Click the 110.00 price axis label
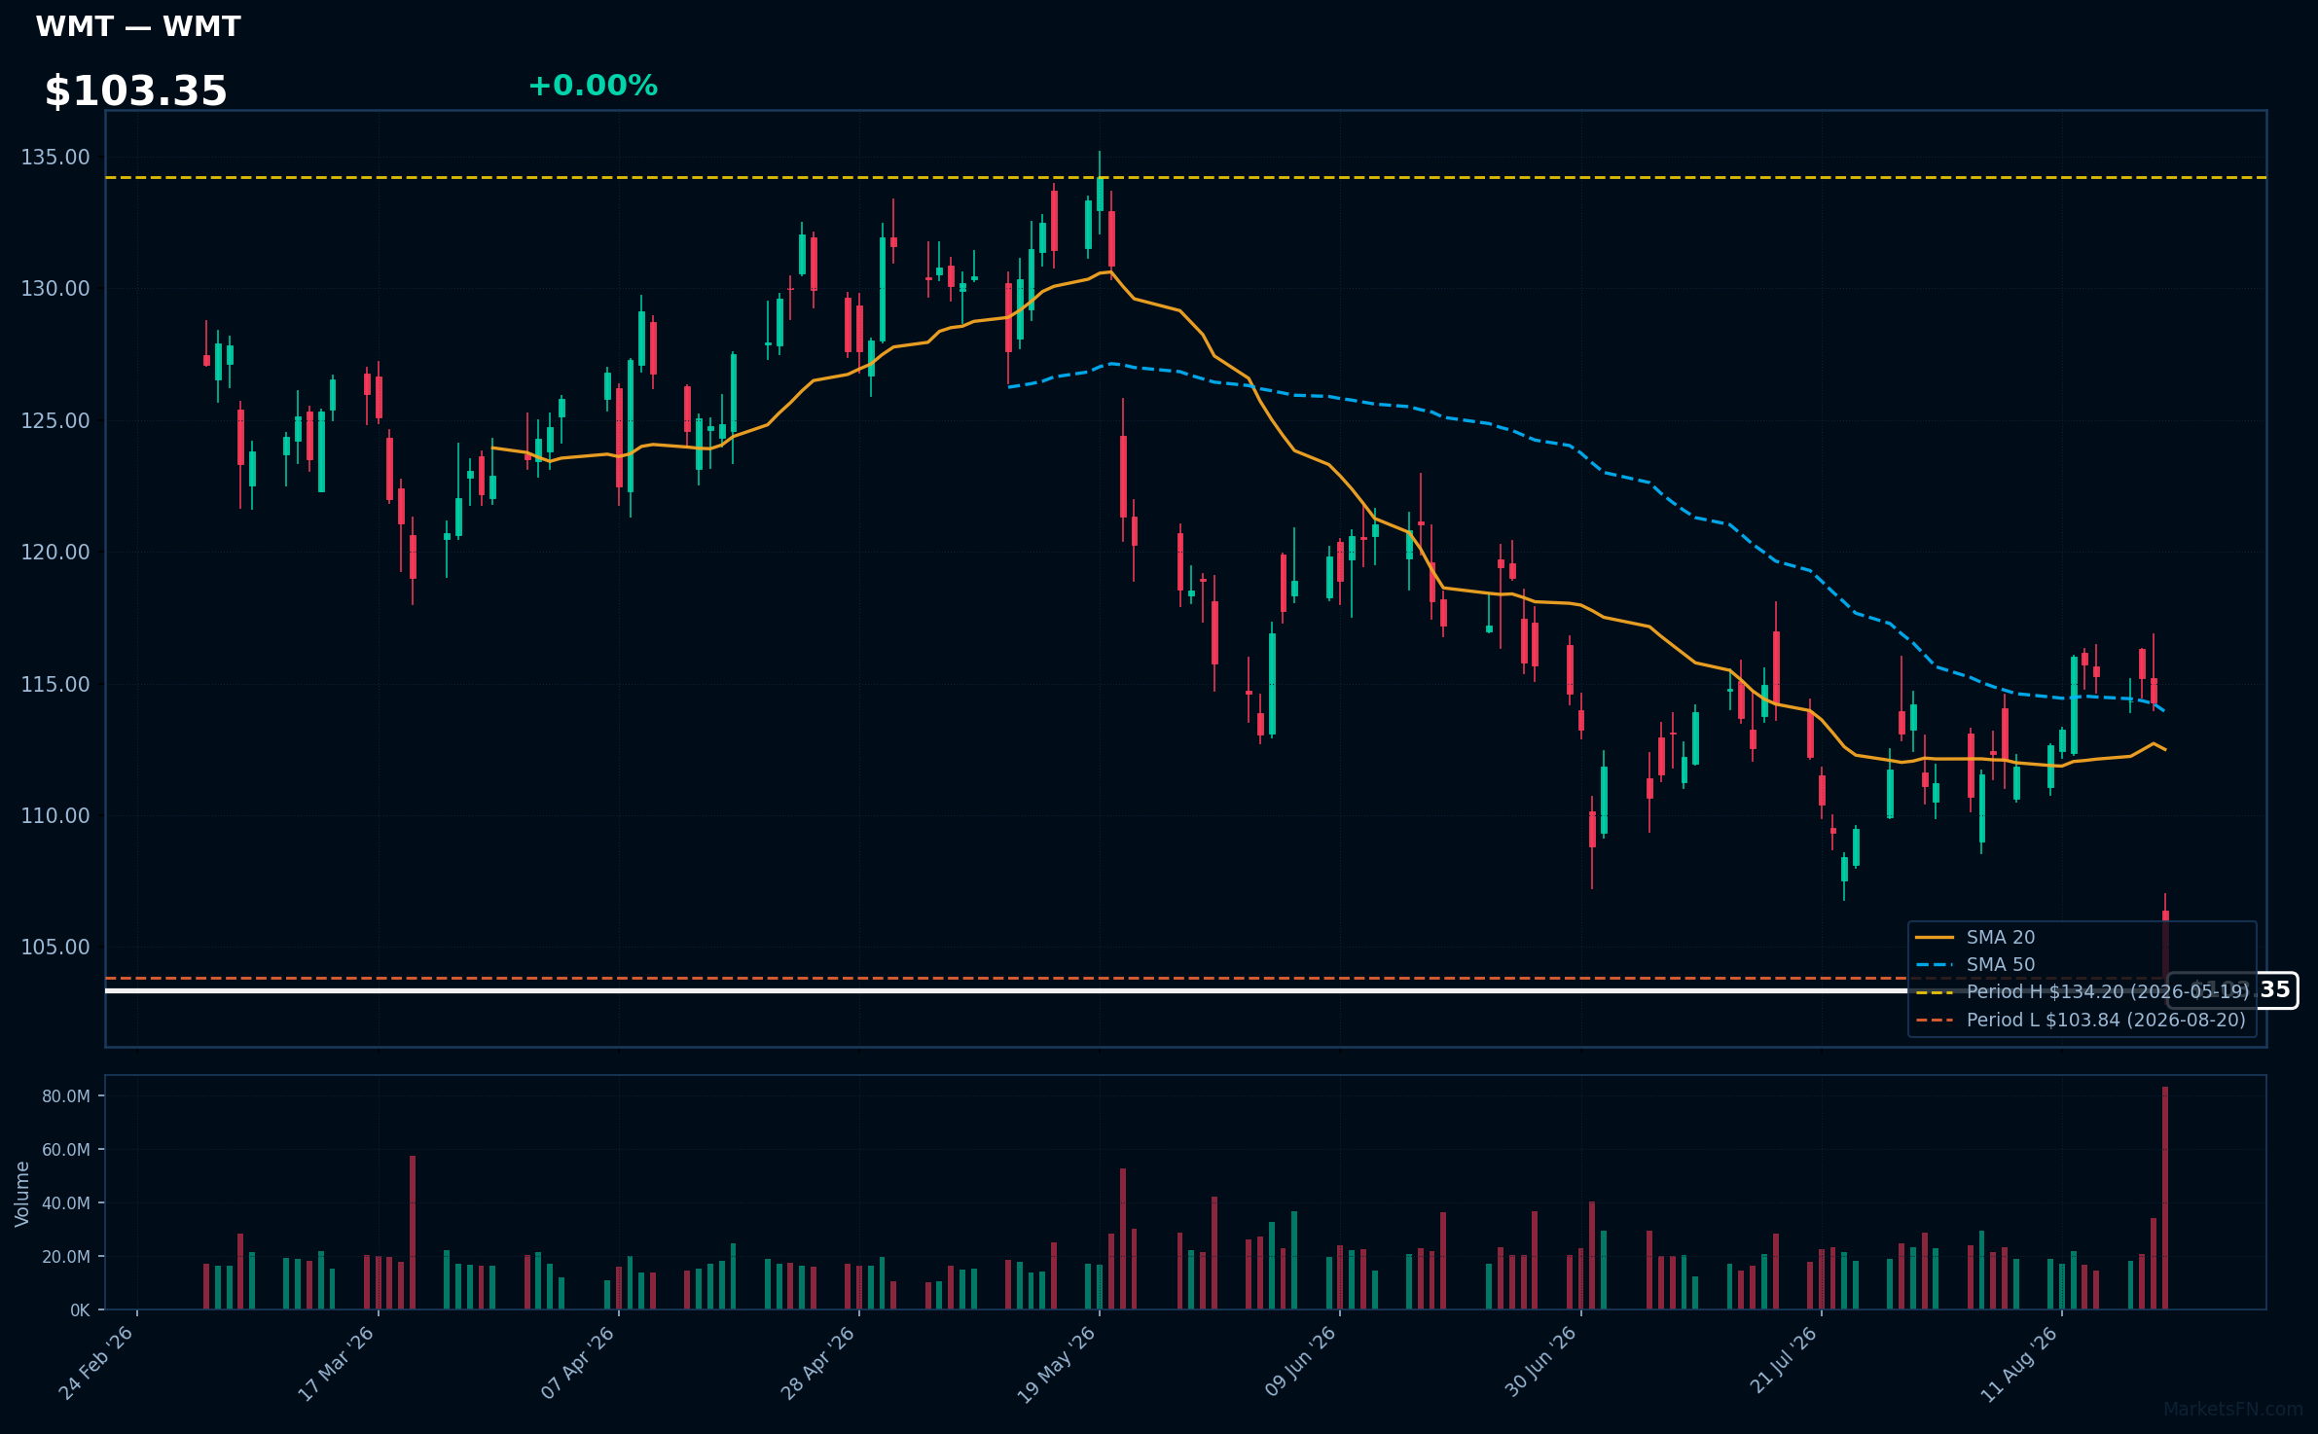Viewport: 2318px width, 1434px height. click(55, 816)
